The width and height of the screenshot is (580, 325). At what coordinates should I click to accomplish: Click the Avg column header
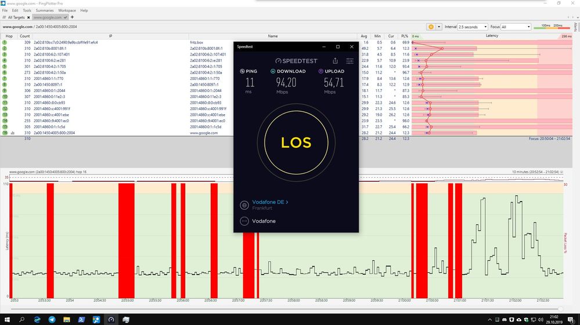coord(364,36)
